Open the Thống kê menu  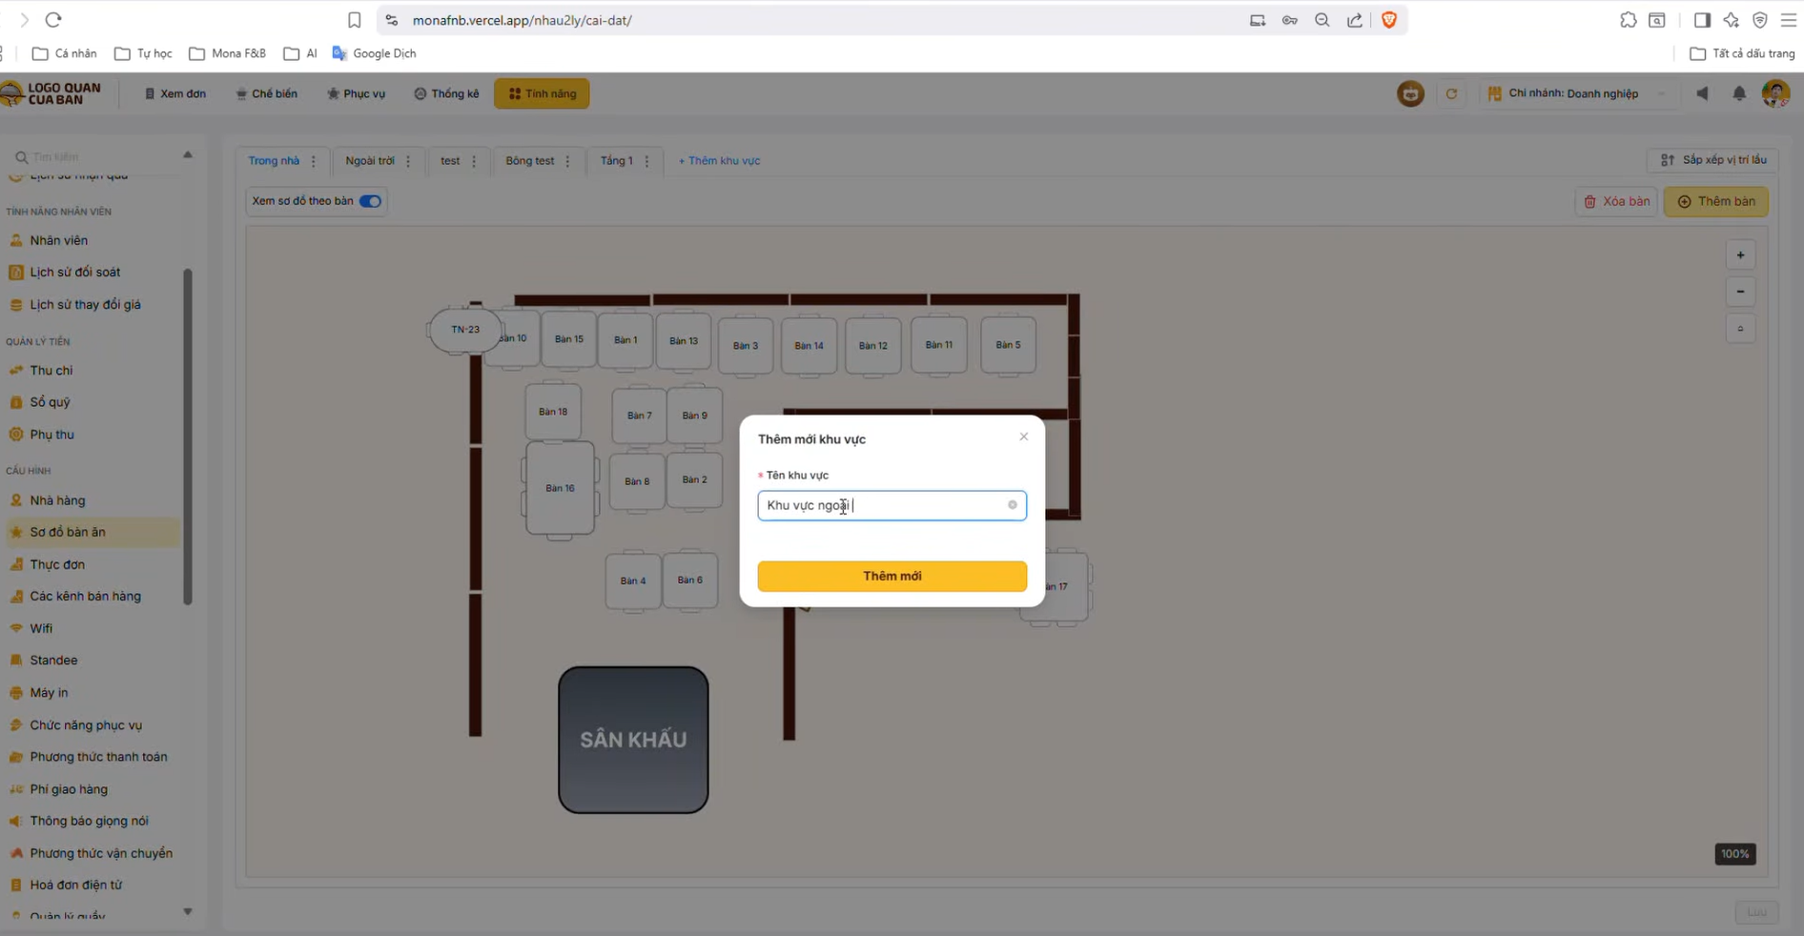(x=447, y=93)
